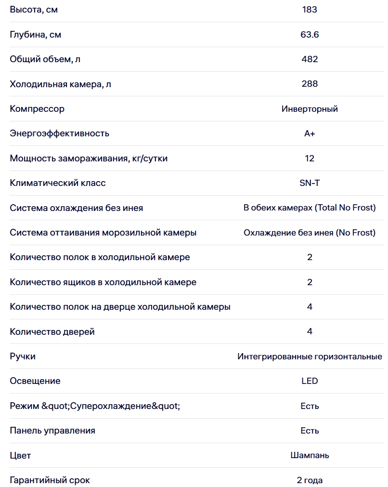Select the 'Инверторный' compressor value
The image size is (388, 487).
coord(310,109)
